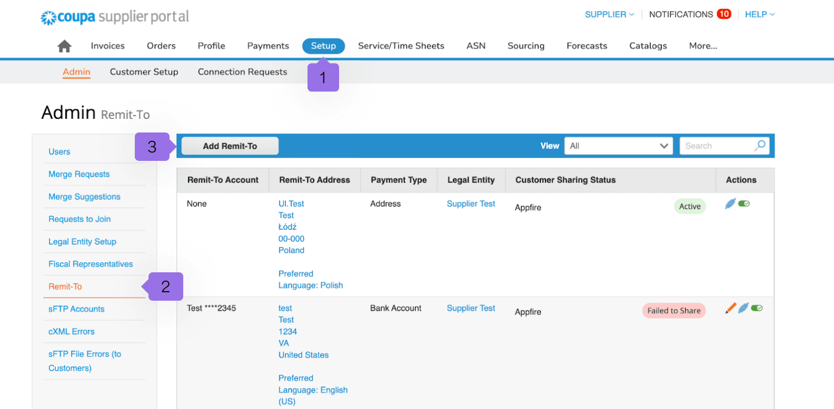Click the 'None' remit-to account cell

coord(196,203)
